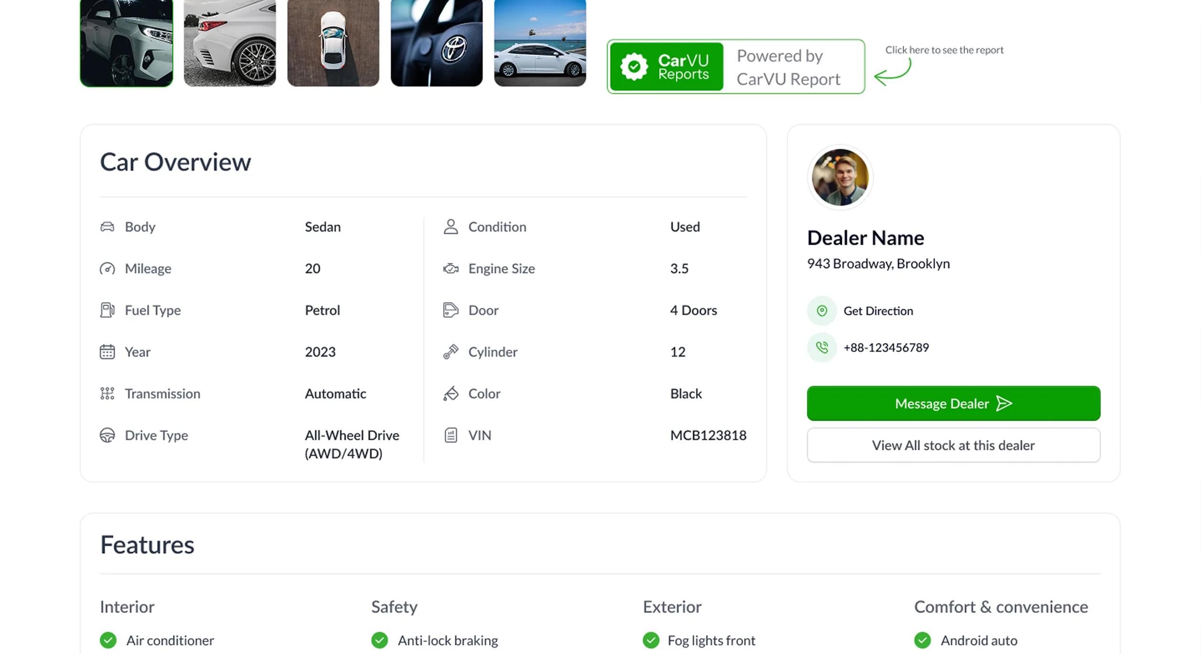1201x654 pixels.
Task: Click the Get Direction location pin icon
Action: pyautogui.click(x=822, y=311)
